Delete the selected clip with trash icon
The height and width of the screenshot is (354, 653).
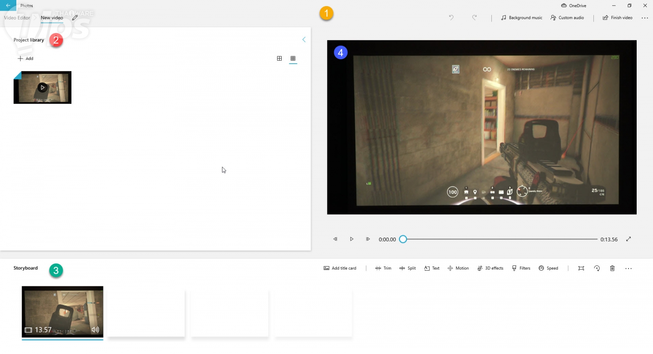click(612, 268)
